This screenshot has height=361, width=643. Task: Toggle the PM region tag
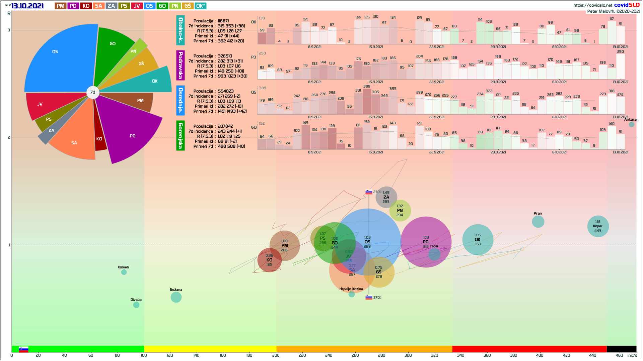(x=61, y=6)
